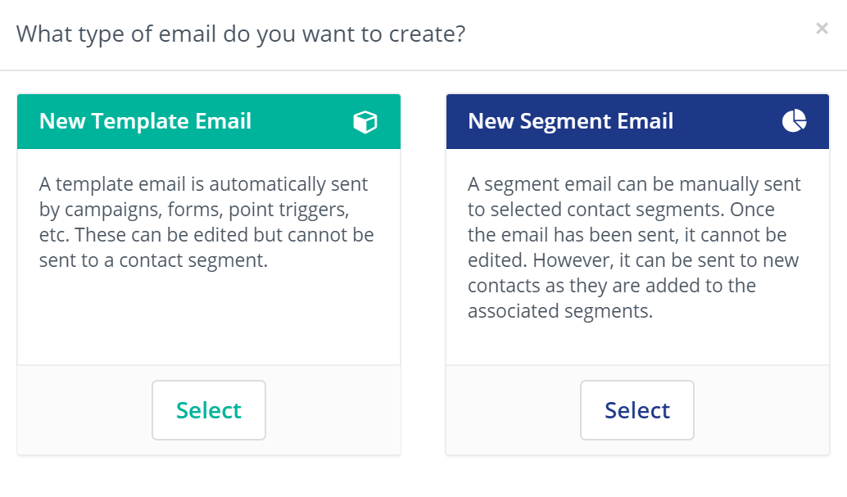The width and height of the screenshot is (847, 497).
Task: Click the template email description paragraph
Action: click(x=206, y=223)
